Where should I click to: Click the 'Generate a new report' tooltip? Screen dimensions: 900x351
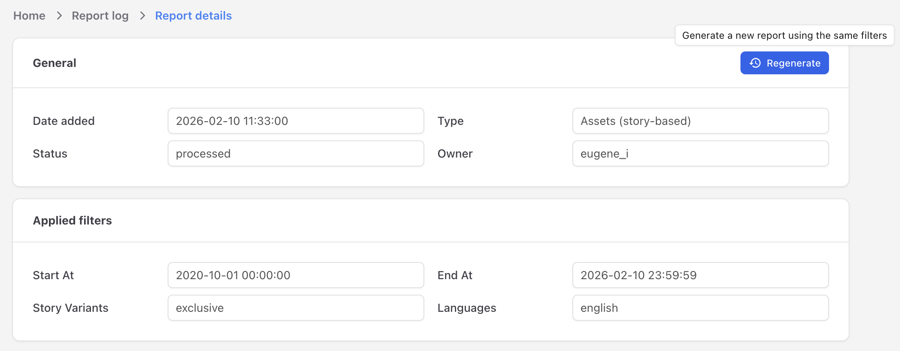(784, 36)
